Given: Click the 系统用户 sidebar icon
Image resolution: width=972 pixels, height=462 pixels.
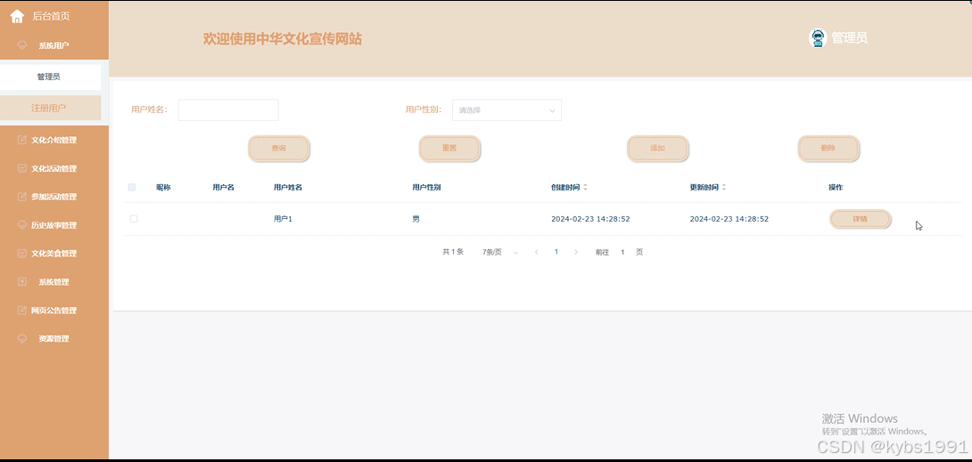Looking at the screenshot, I should click(x=22, y=45).
